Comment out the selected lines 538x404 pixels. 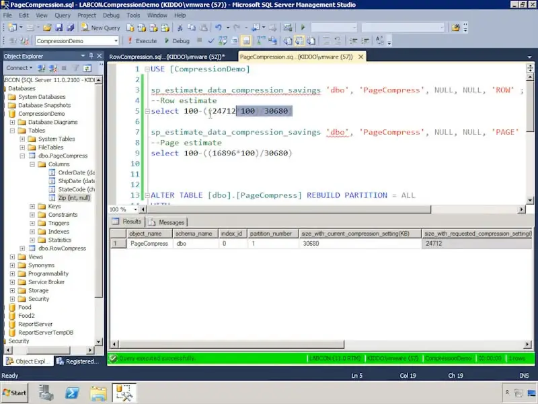[x=326, y=41]
